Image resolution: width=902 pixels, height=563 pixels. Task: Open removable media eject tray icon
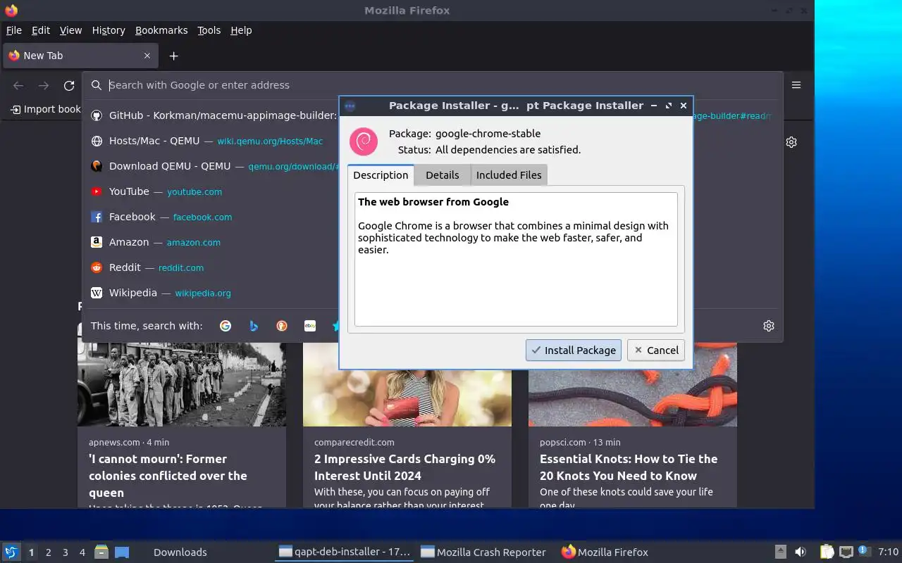780,552
